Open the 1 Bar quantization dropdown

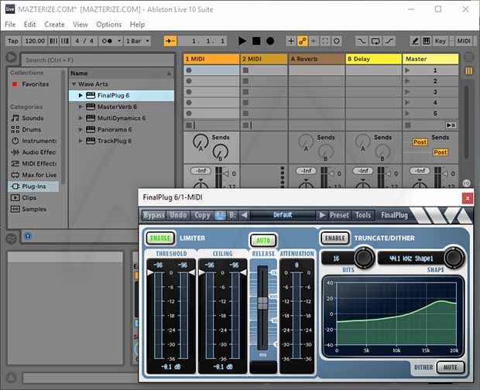point(138,41)
